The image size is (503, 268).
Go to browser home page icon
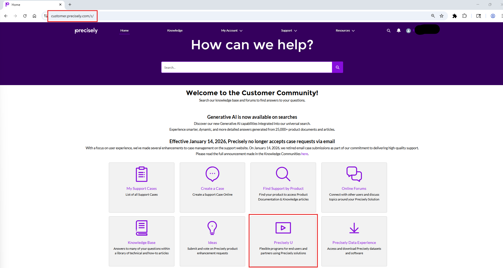pos(34,16)
